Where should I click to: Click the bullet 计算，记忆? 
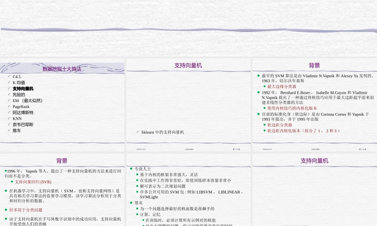pos(150,215)
